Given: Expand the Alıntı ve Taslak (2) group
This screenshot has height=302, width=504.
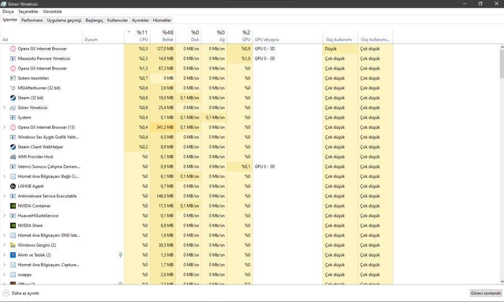Looking at the screenshot, I should [4, 255].
